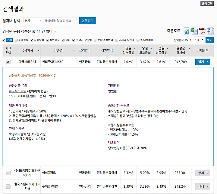Click 상환방식 column header
The image size is (217, 194).
[107, 50]
